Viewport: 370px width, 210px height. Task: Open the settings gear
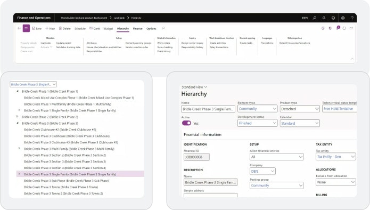tap(343, 18)
